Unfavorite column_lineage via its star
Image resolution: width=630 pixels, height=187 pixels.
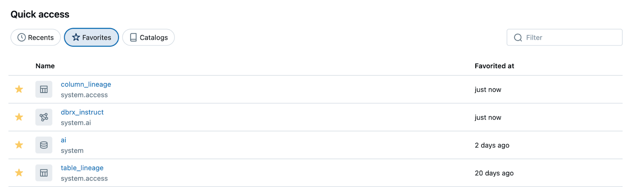(19, 89)
